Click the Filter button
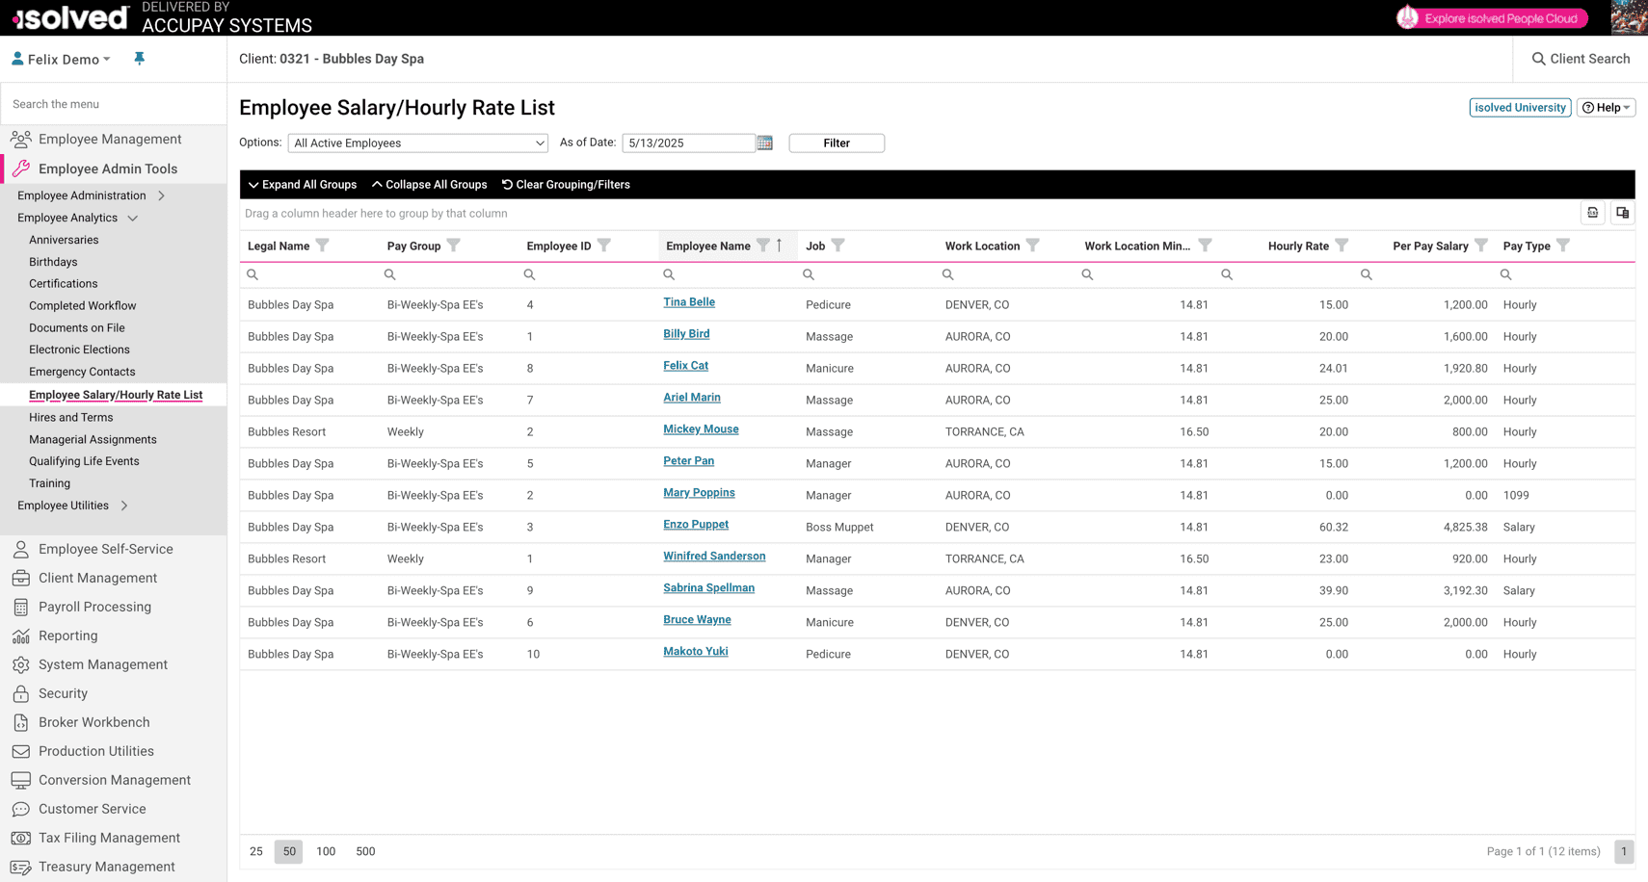Screen dimensions: 1648x882 836,143
